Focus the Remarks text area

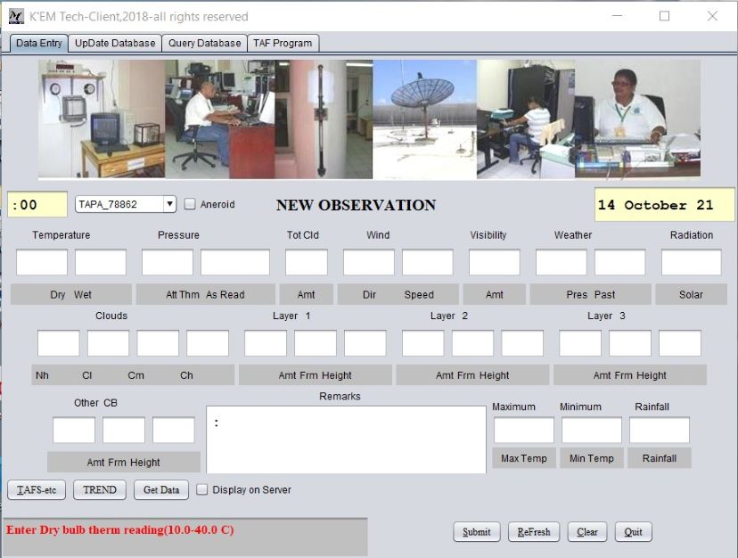coord(346,439)
